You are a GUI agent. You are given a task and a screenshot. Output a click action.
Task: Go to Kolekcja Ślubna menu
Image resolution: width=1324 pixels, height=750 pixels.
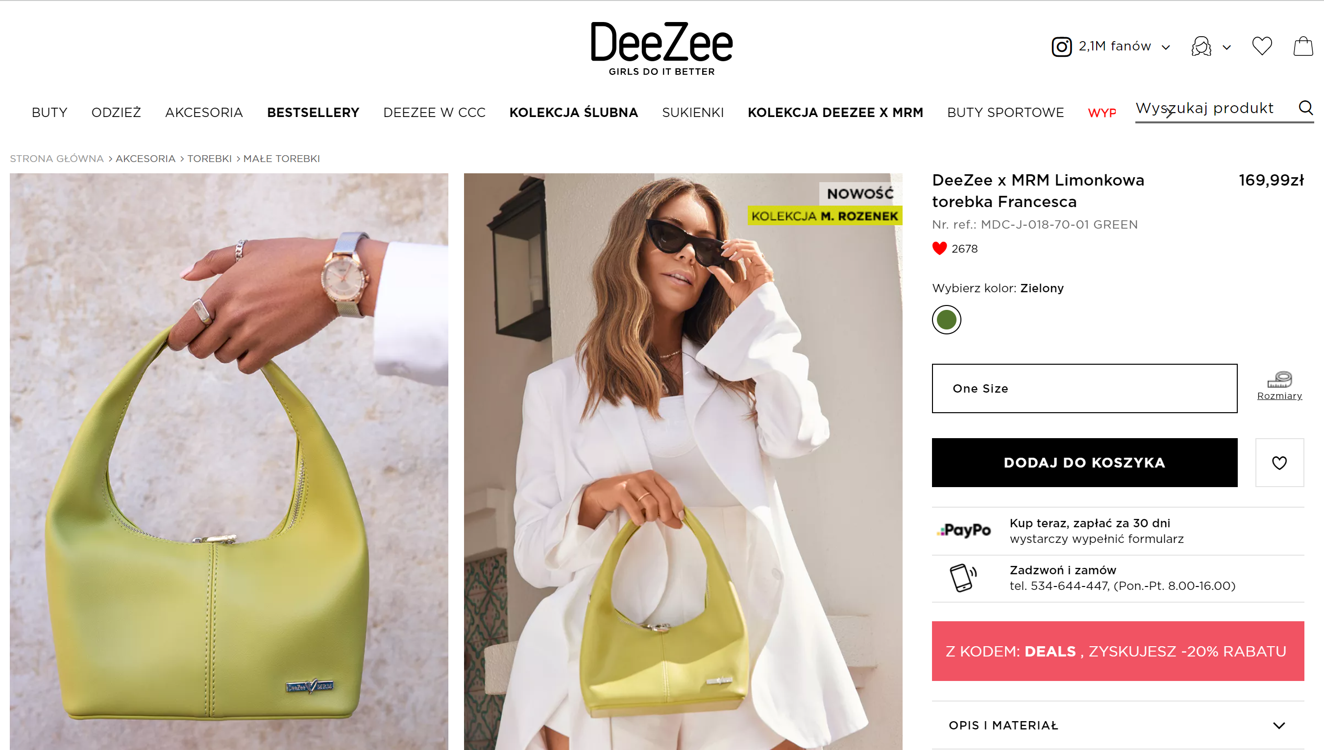point(573,112)
